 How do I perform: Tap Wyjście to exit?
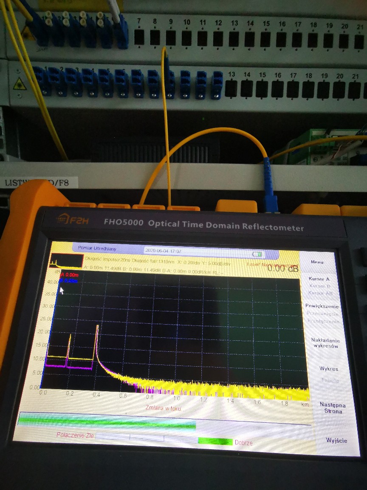click(x=336, y=440)
